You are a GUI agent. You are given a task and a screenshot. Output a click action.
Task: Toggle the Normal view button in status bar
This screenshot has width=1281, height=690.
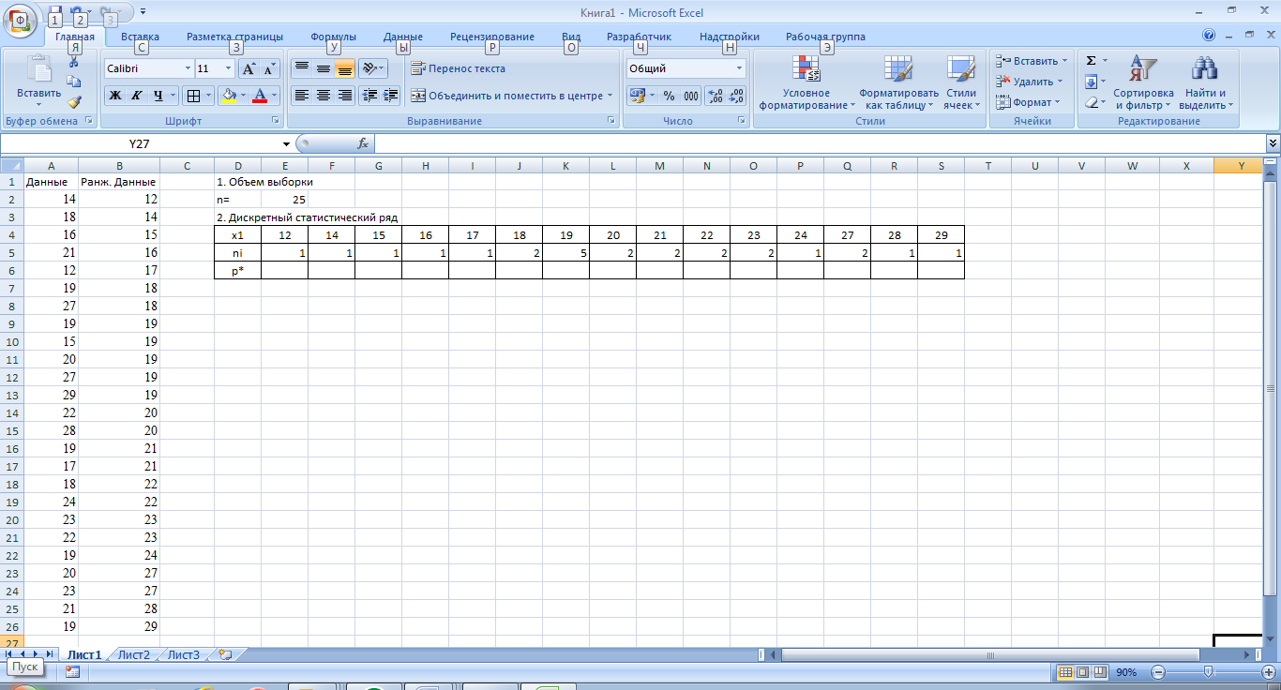1065,672
